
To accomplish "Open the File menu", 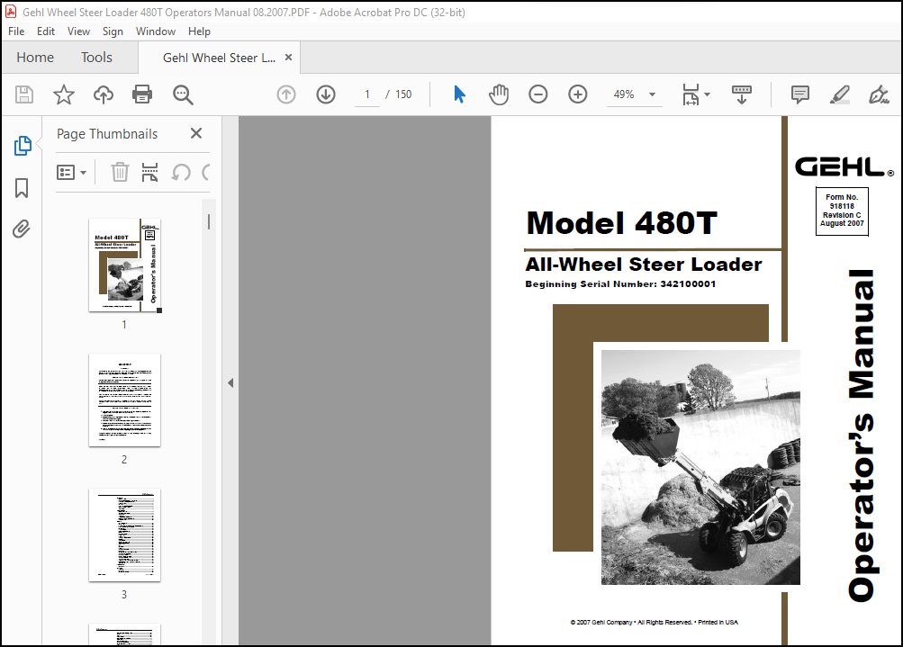I will tap(16, 31).
